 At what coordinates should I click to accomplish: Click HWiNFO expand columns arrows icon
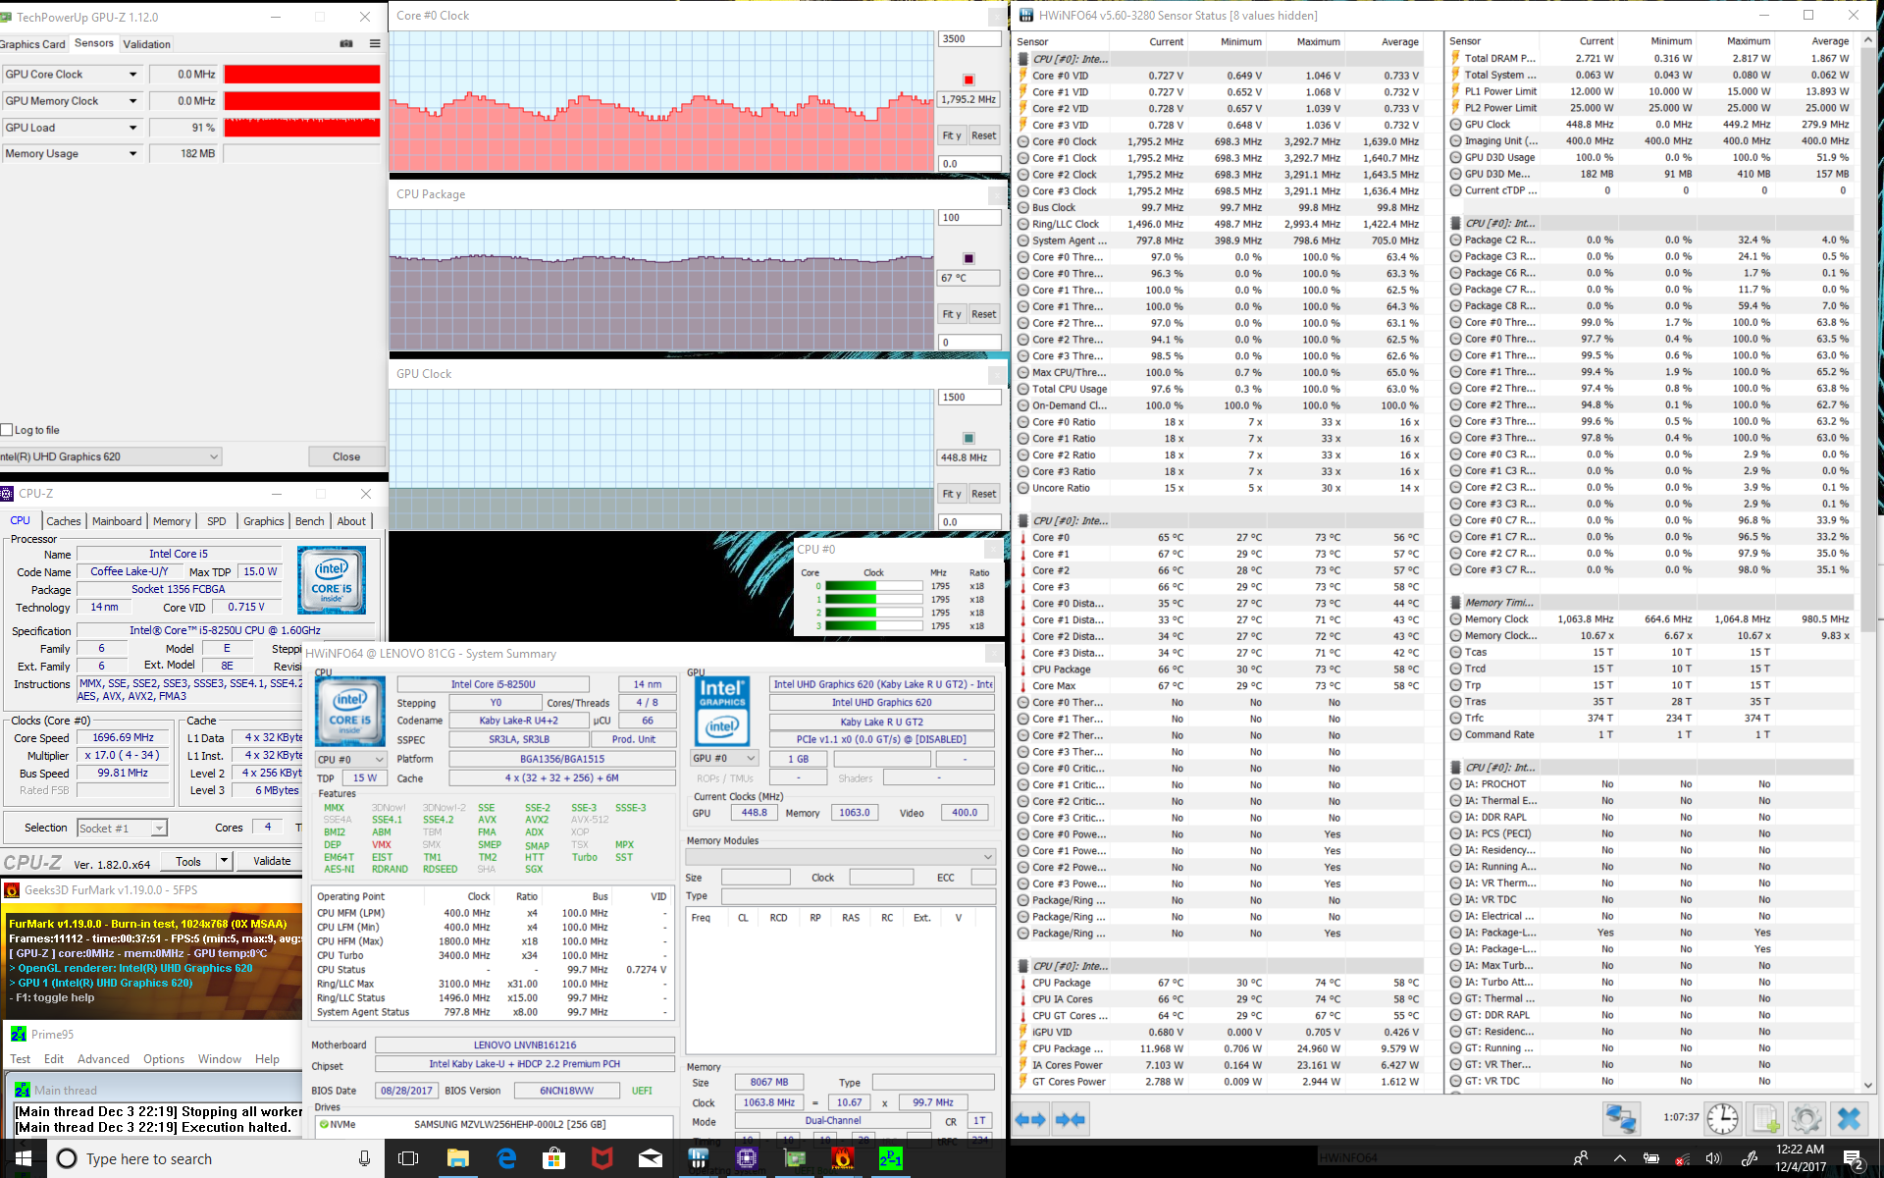click(1031, 1119)
